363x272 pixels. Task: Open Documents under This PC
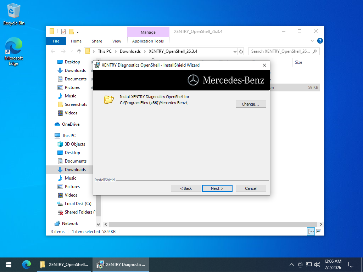pyautogui.click(x=76, y=161)
